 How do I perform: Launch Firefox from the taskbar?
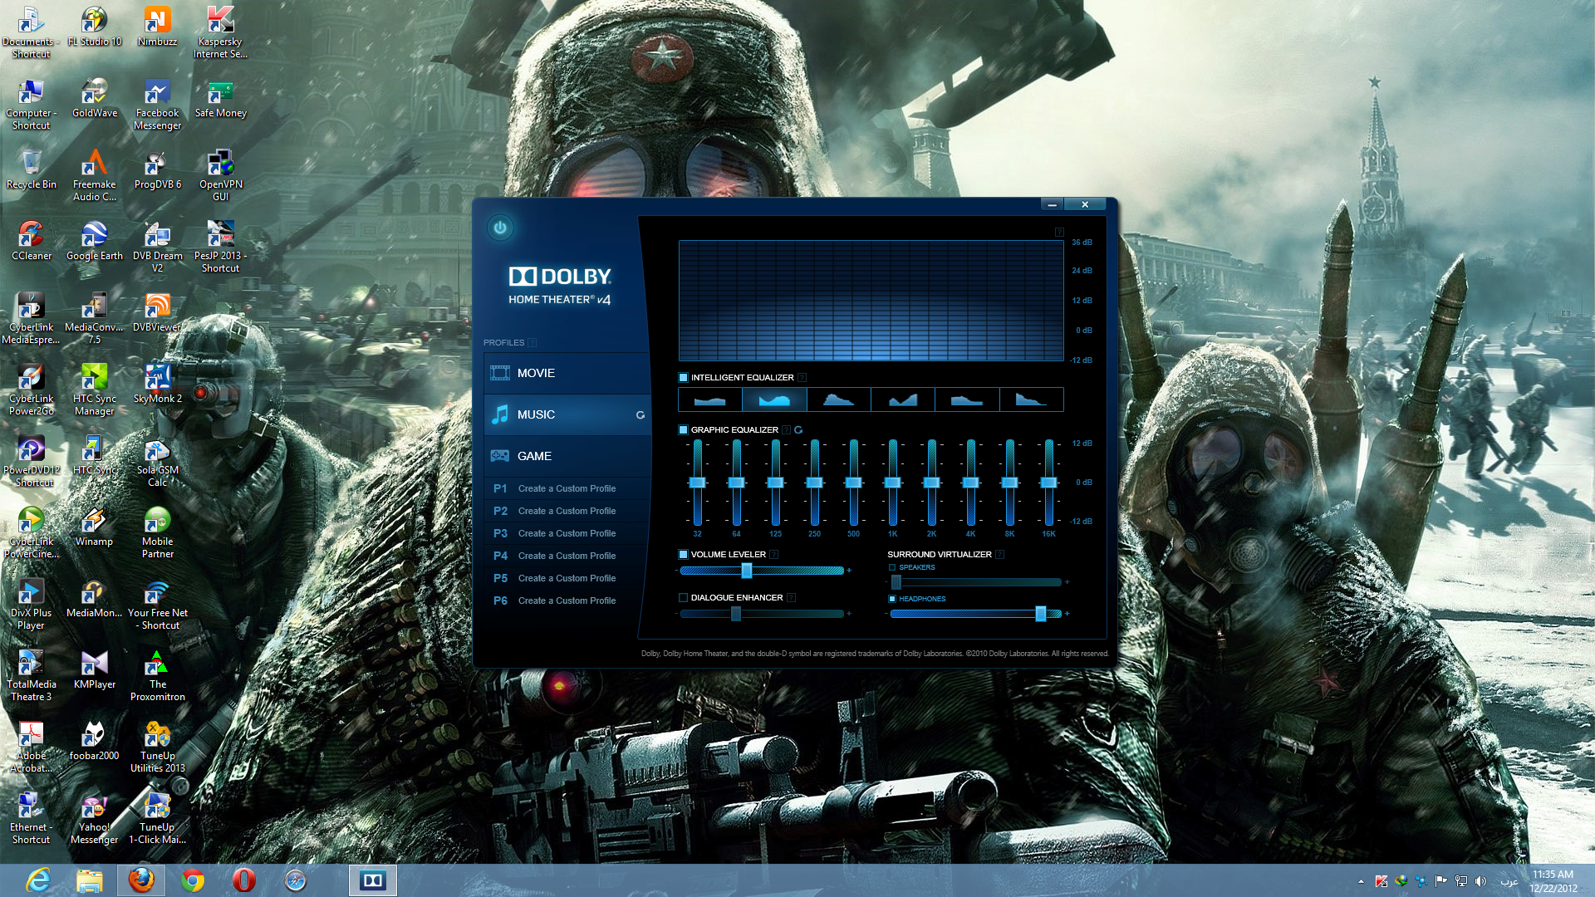141,880
